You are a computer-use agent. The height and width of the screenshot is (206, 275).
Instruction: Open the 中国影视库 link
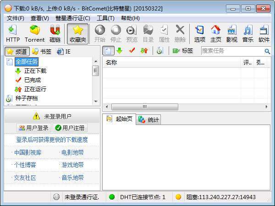[x=27, y=152]
